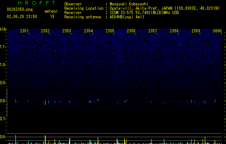The height and width of the screenshot is (144, 226).
Task: Click the A504HB(yagi 4el) antenna text
Action: click(127, 17)
